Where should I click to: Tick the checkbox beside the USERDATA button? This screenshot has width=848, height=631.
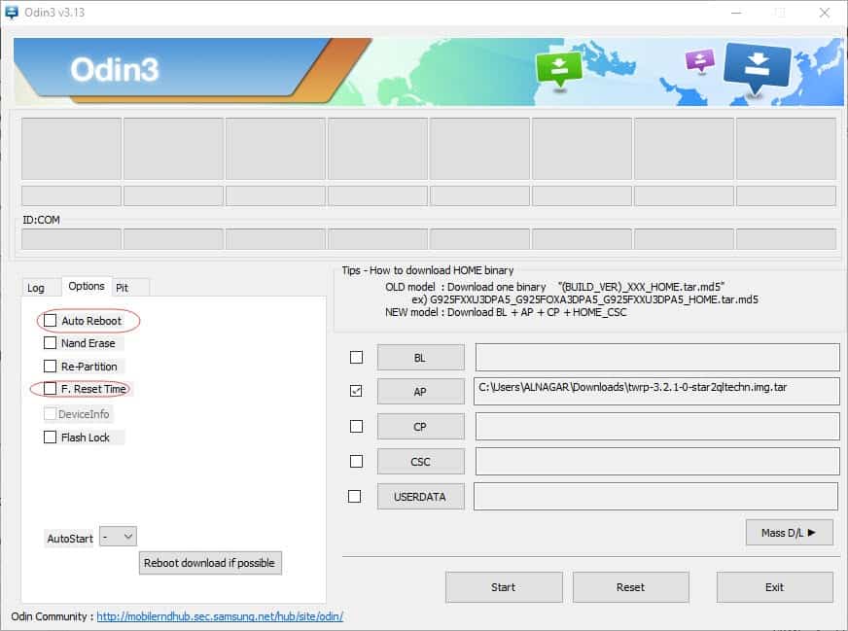pos(355,497)
